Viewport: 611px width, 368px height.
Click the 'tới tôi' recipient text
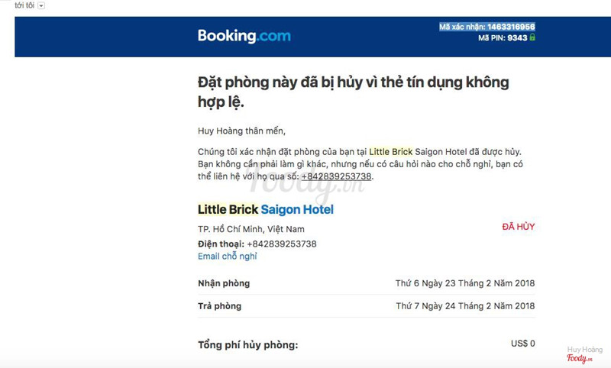[24, 5]
